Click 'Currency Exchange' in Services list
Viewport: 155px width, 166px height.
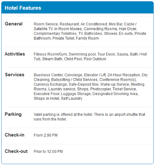pos(50,84)
